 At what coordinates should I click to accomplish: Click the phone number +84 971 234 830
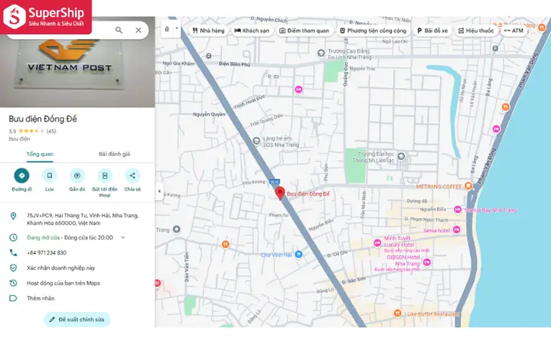pyautogui.click(x=47, y=253)
